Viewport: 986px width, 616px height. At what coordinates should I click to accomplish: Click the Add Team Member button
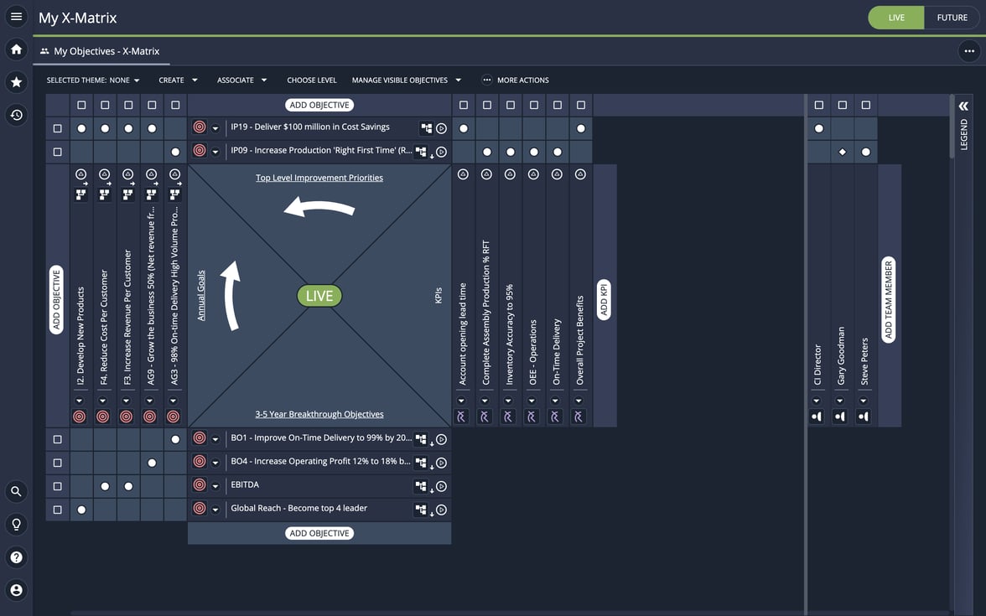(x=889, y=300)
